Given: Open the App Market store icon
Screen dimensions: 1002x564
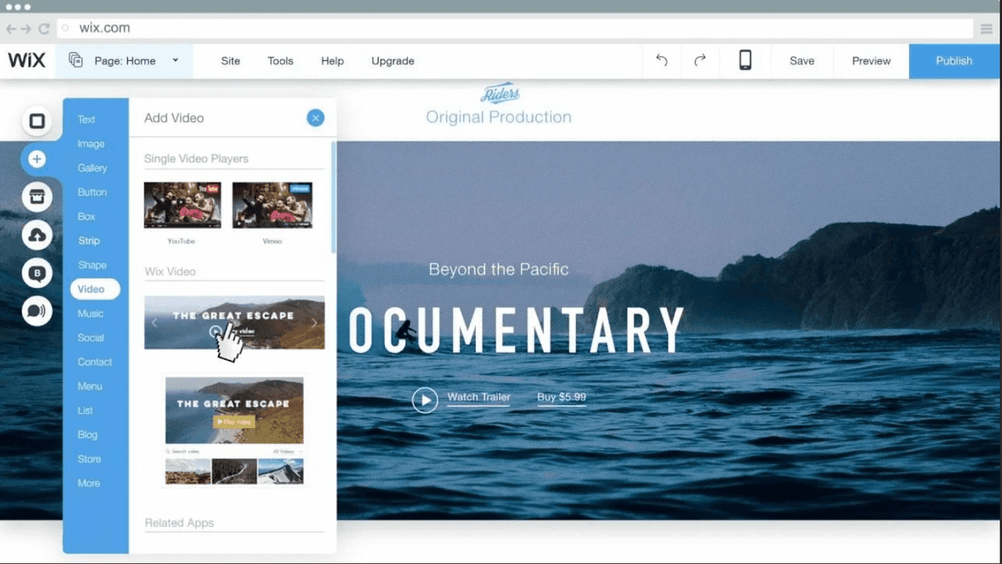Looking at the screenshot, I should pos(37,198).
